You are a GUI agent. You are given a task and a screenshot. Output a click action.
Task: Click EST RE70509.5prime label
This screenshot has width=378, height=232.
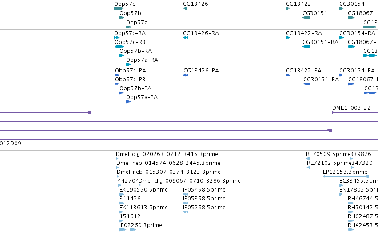(x=328, y=154)
